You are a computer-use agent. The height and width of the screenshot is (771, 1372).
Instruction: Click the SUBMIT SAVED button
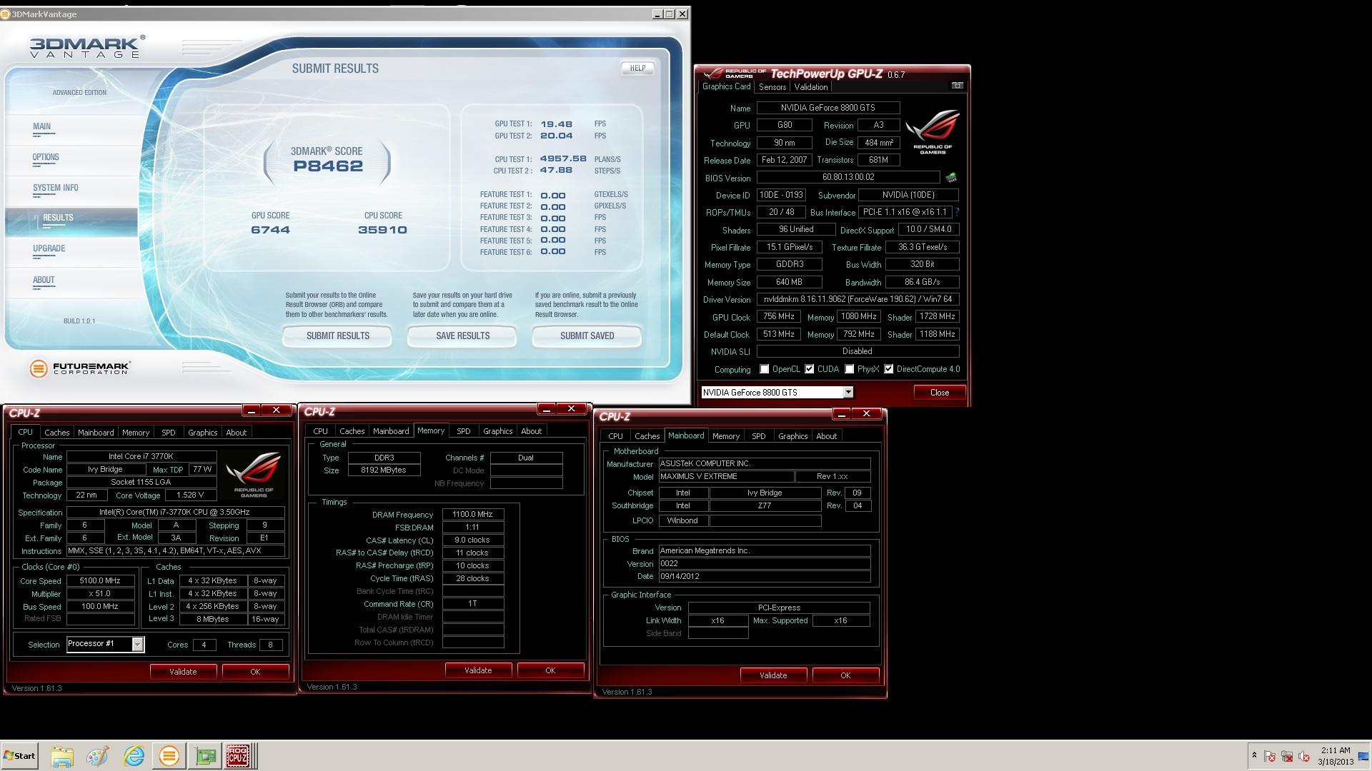point(587,336)
